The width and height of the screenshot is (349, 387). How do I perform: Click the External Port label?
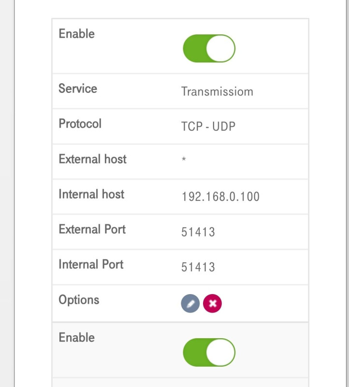[x=92, y=229]
